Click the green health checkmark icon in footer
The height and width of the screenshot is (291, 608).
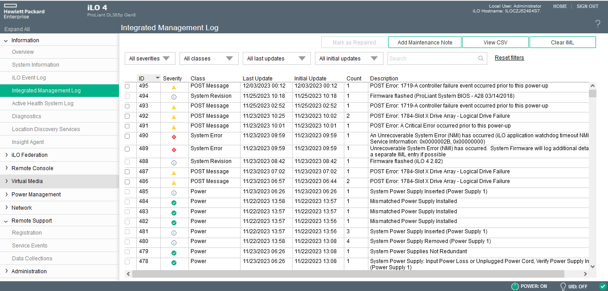pyautogui.click(x=603, y=286)
